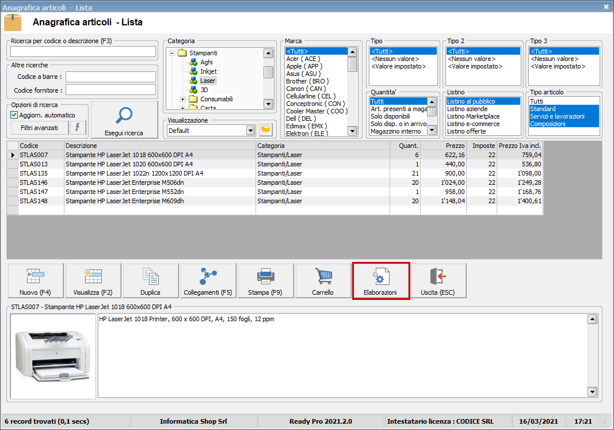Select the Aghi category icon
614x430 pixels.
click(193, 62)
